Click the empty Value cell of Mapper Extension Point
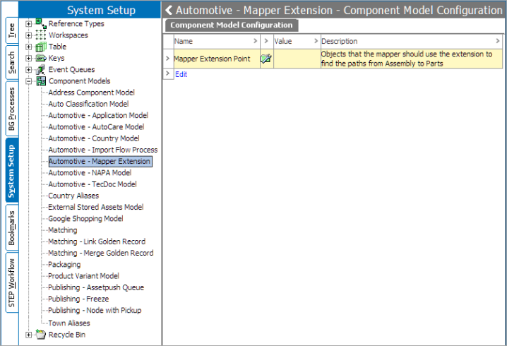The width and height of the screenshot is (507, 346). (297, 59)
